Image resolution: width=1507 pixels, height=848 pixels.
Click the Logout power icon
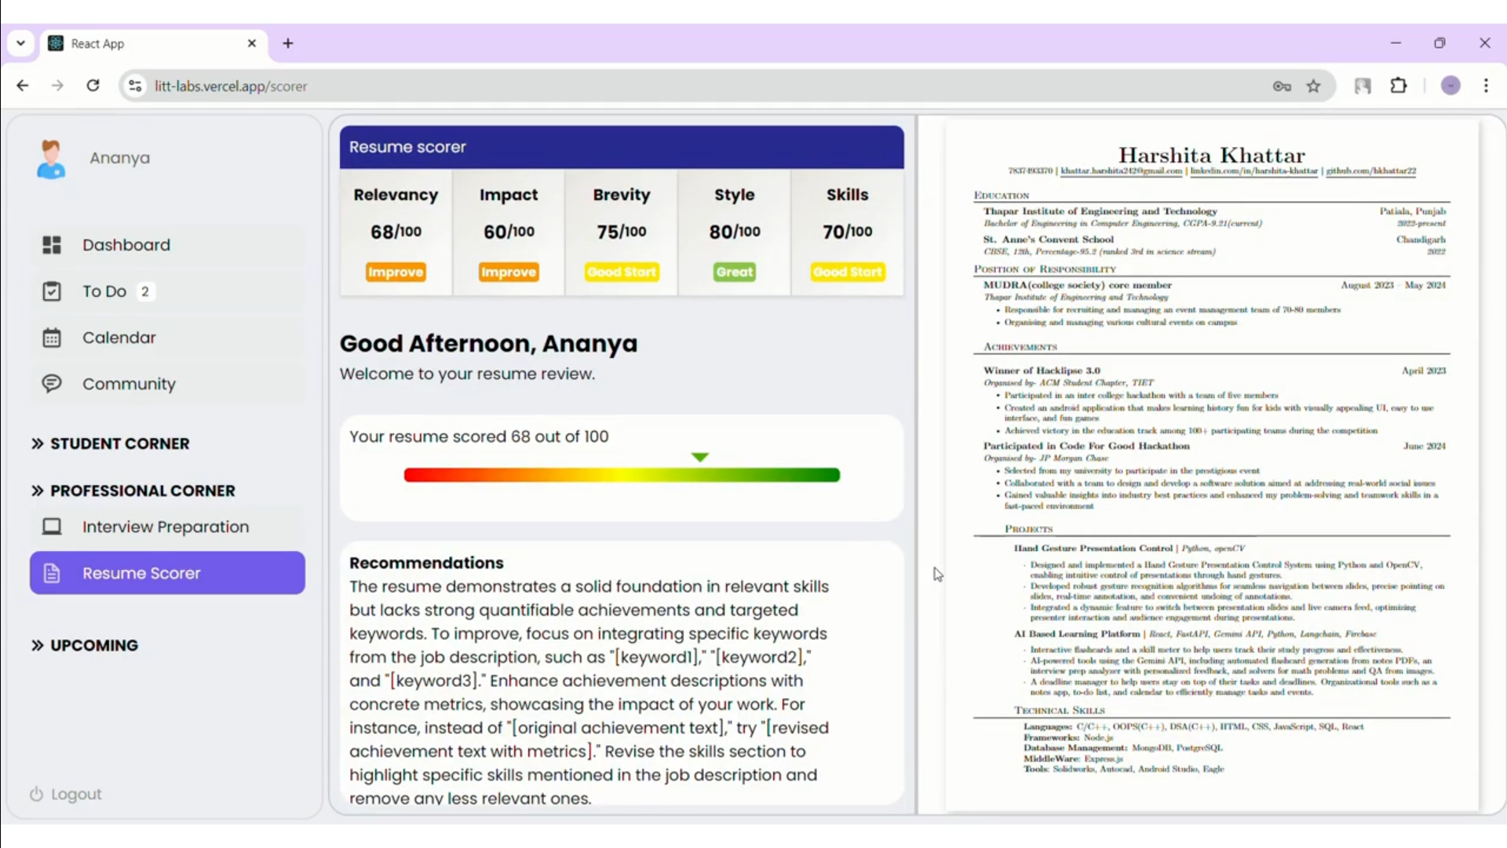36,794
